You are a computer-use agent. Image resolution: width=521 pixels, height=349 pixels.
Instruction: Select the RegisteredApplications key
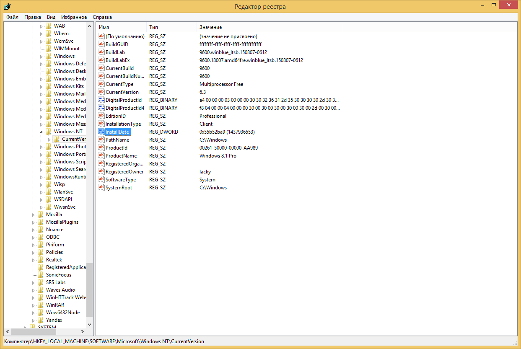click(66, 267)
